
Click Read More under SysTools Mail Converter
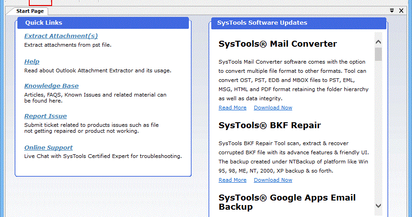click(x=233, y=108)
